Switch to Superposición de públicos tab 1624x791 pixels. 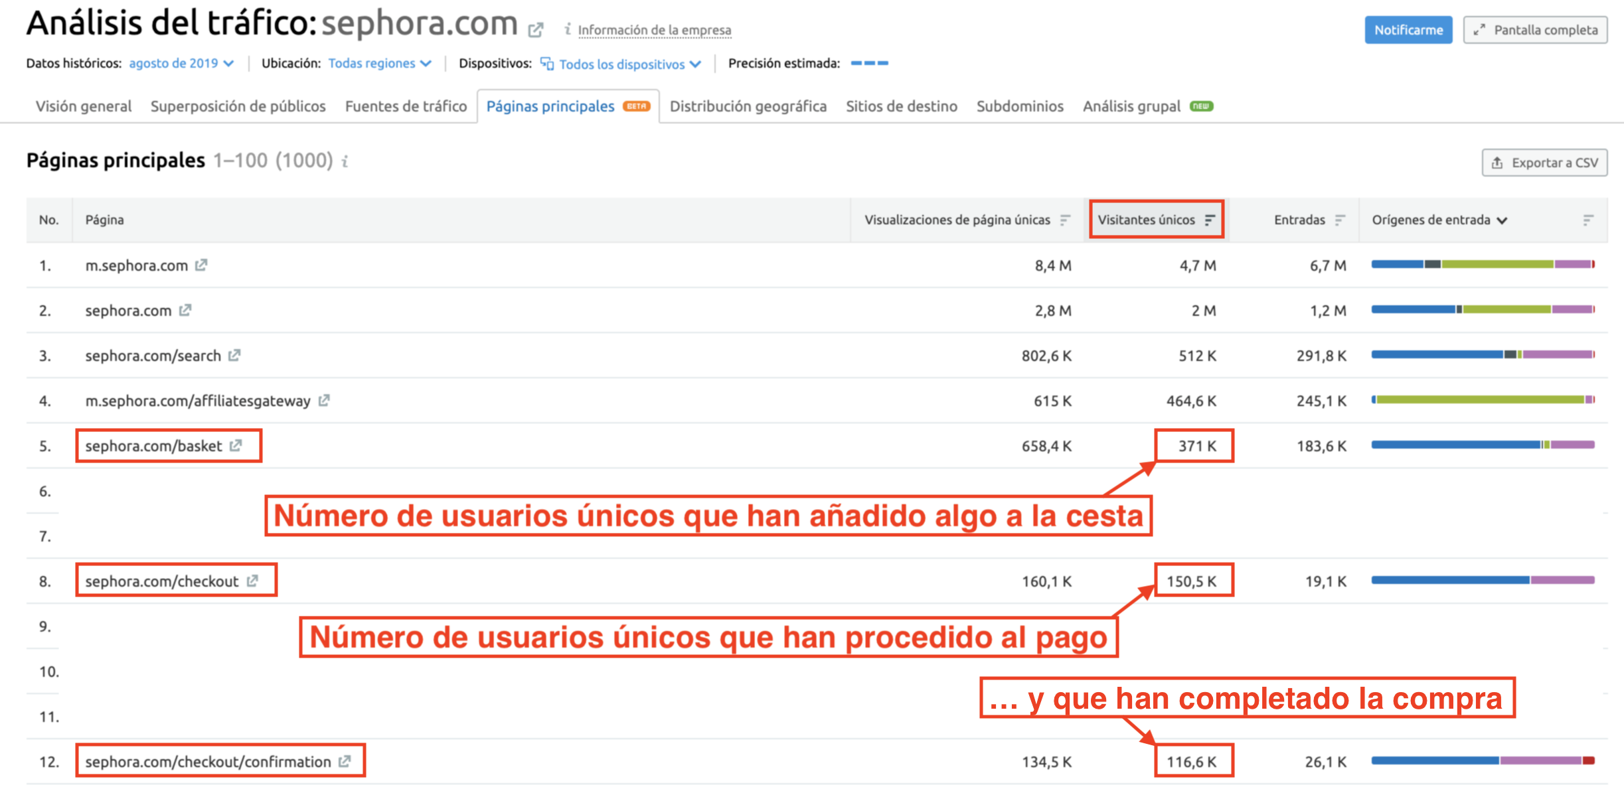tap(238, 106)
